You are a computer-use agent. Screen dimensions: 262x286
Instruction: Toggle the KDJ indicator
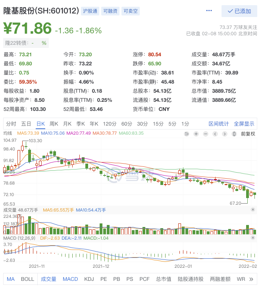pyautogui.click(x=89, y=279)
